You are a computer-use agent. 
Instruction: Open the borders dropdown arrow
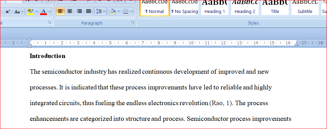coord(132,12)
